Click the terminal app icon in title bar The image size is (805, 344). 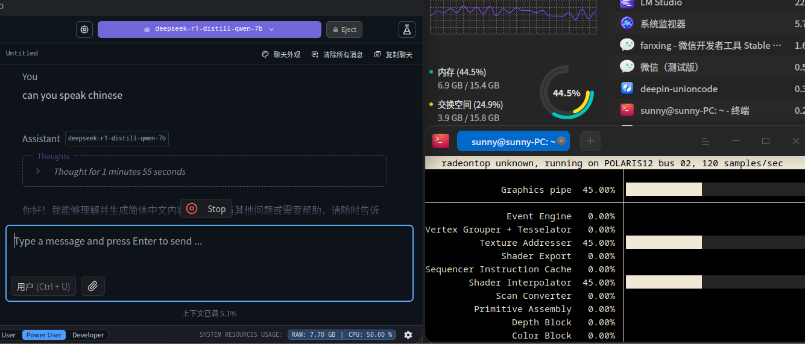pos(441,141)
